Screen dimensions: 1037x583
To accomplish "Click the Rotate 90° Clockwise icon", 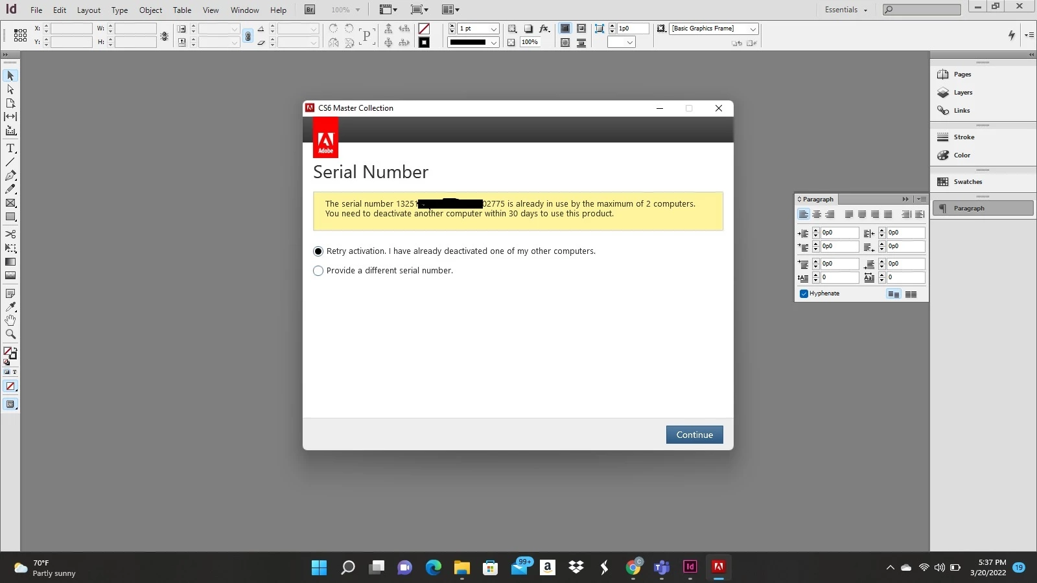I will (333, 29).
